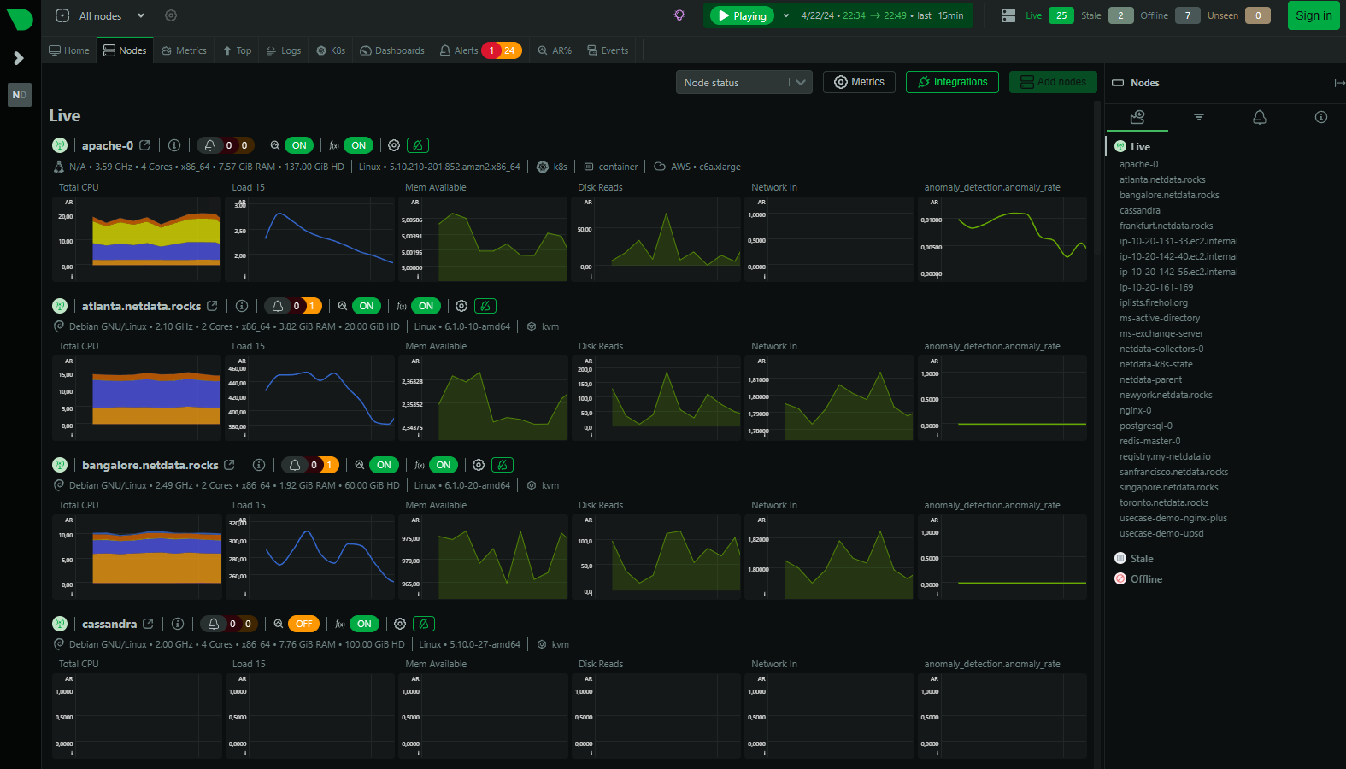Collapse the Live group in Nodes panel
Screen dimensions: 1346x769
tap(1140, 147)
